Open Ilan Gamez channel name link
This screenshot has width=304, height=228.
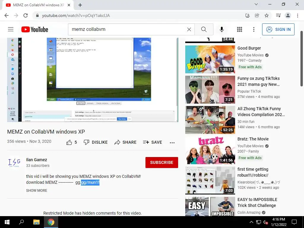[x=37, y=160]
